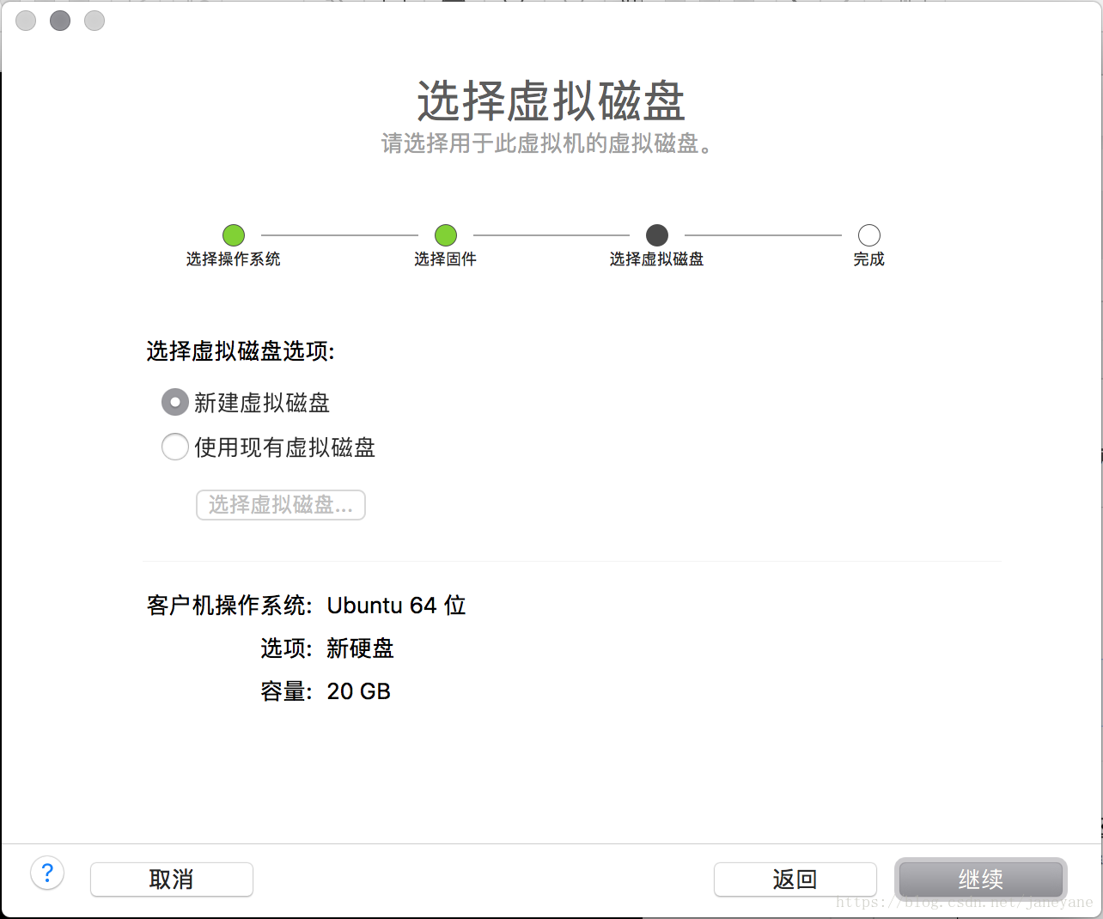Screen dimensions: 1103x919
Task: Go back with the 返回 button
Action: click(x=795, y=879)
